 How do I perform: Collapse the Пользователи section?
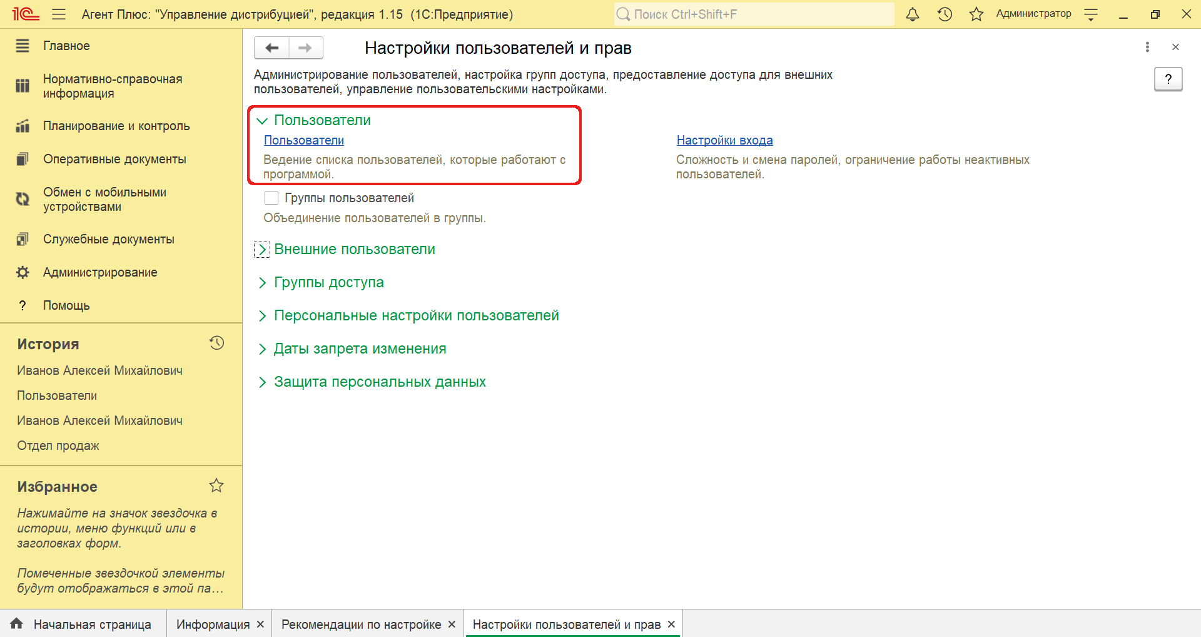coord(262,121)
